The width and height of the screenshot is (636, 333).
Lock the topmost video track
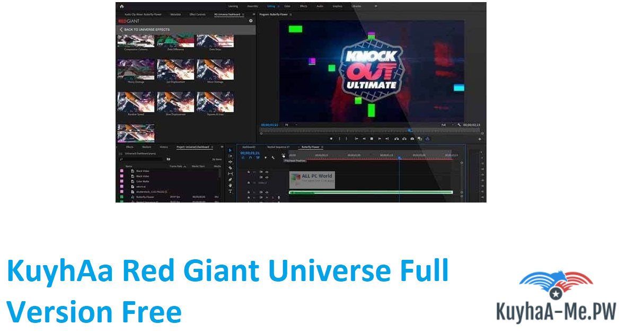(249, 172)
